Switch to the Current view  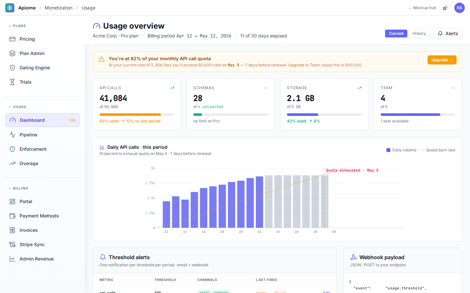click(396, 34)
